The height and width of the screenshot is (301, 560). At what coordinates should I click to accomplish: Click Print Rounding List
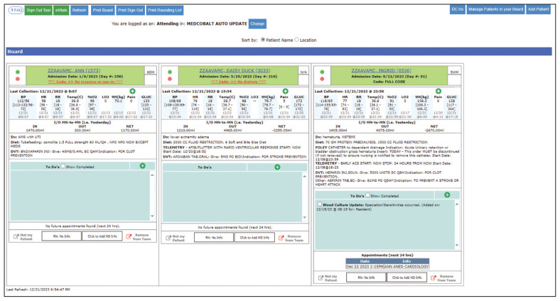(165, 11)
